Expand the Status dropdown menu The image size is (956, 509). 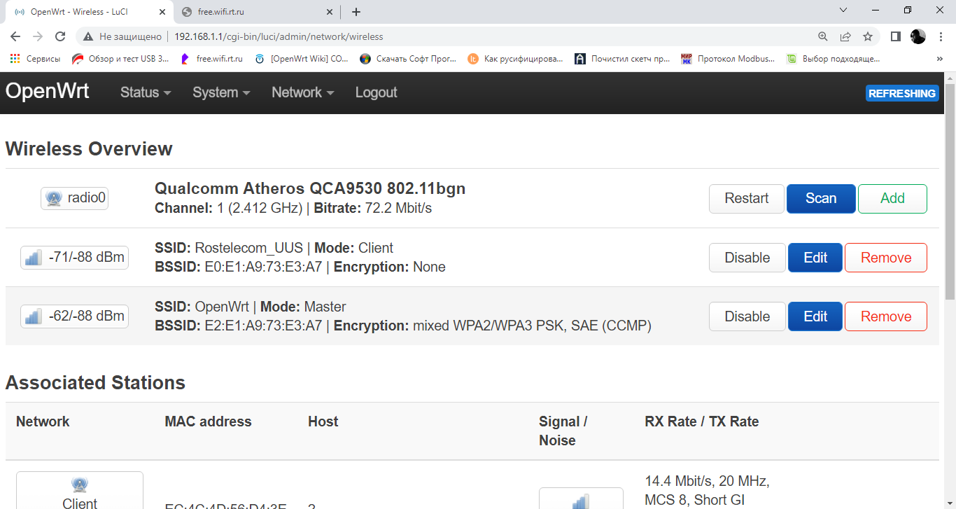coord(146,92)
